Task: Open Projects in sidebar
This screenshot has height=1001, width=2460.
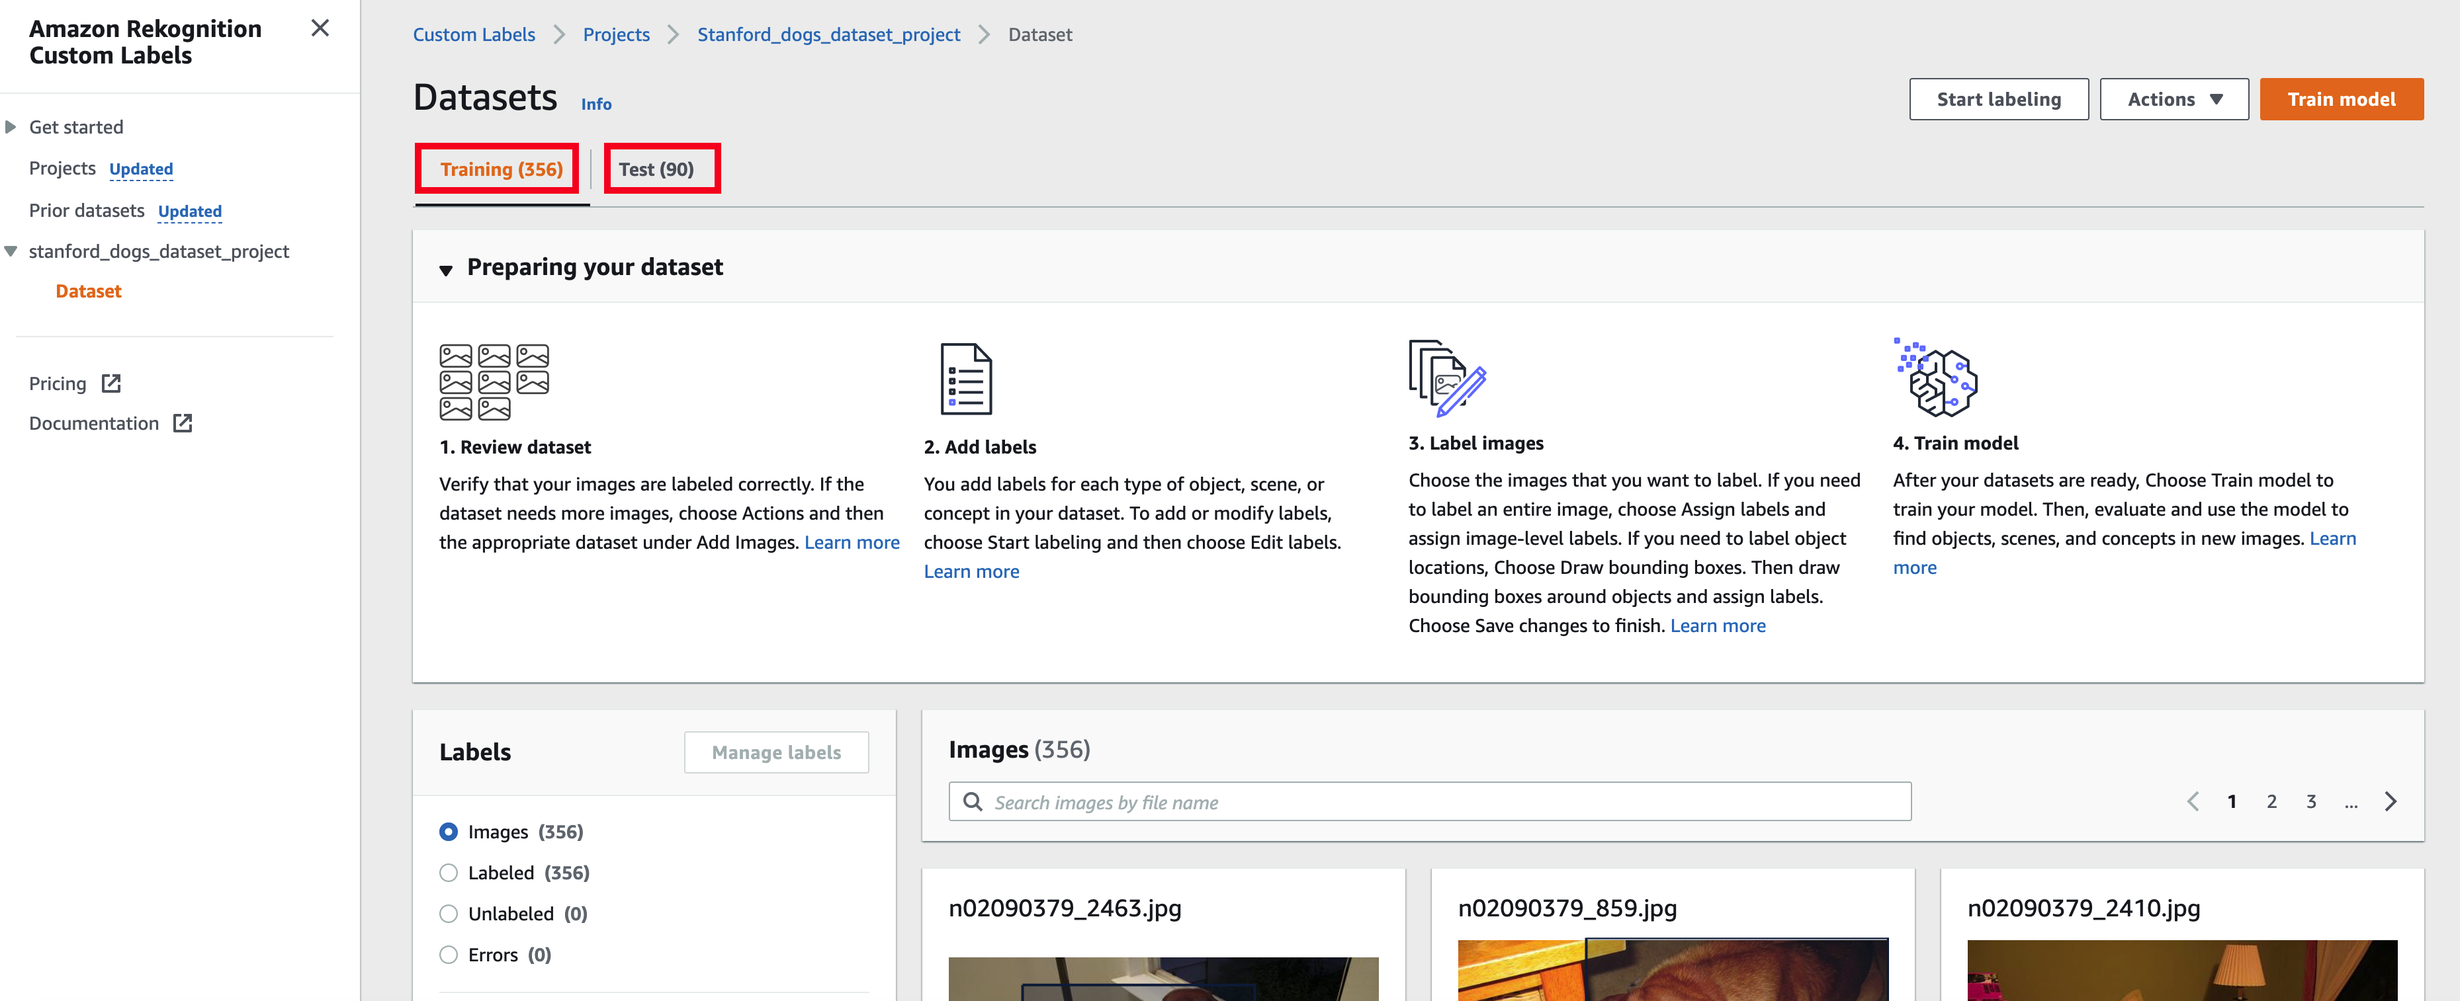Action: [62, 168]
